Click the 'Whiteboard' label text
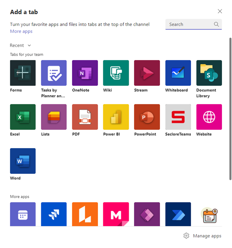232x248 pixels. (176, 90)
